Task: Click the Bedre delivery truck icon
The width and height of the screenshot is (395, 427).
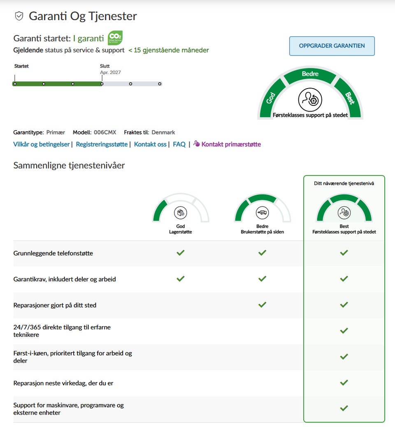Action: [x=262, y=212]
